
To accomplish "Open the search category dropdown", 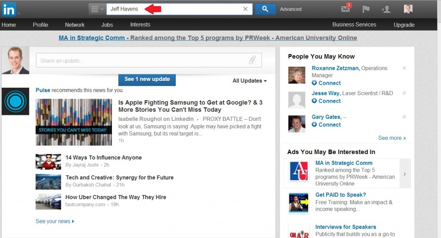I will click(x=97, y=9).
